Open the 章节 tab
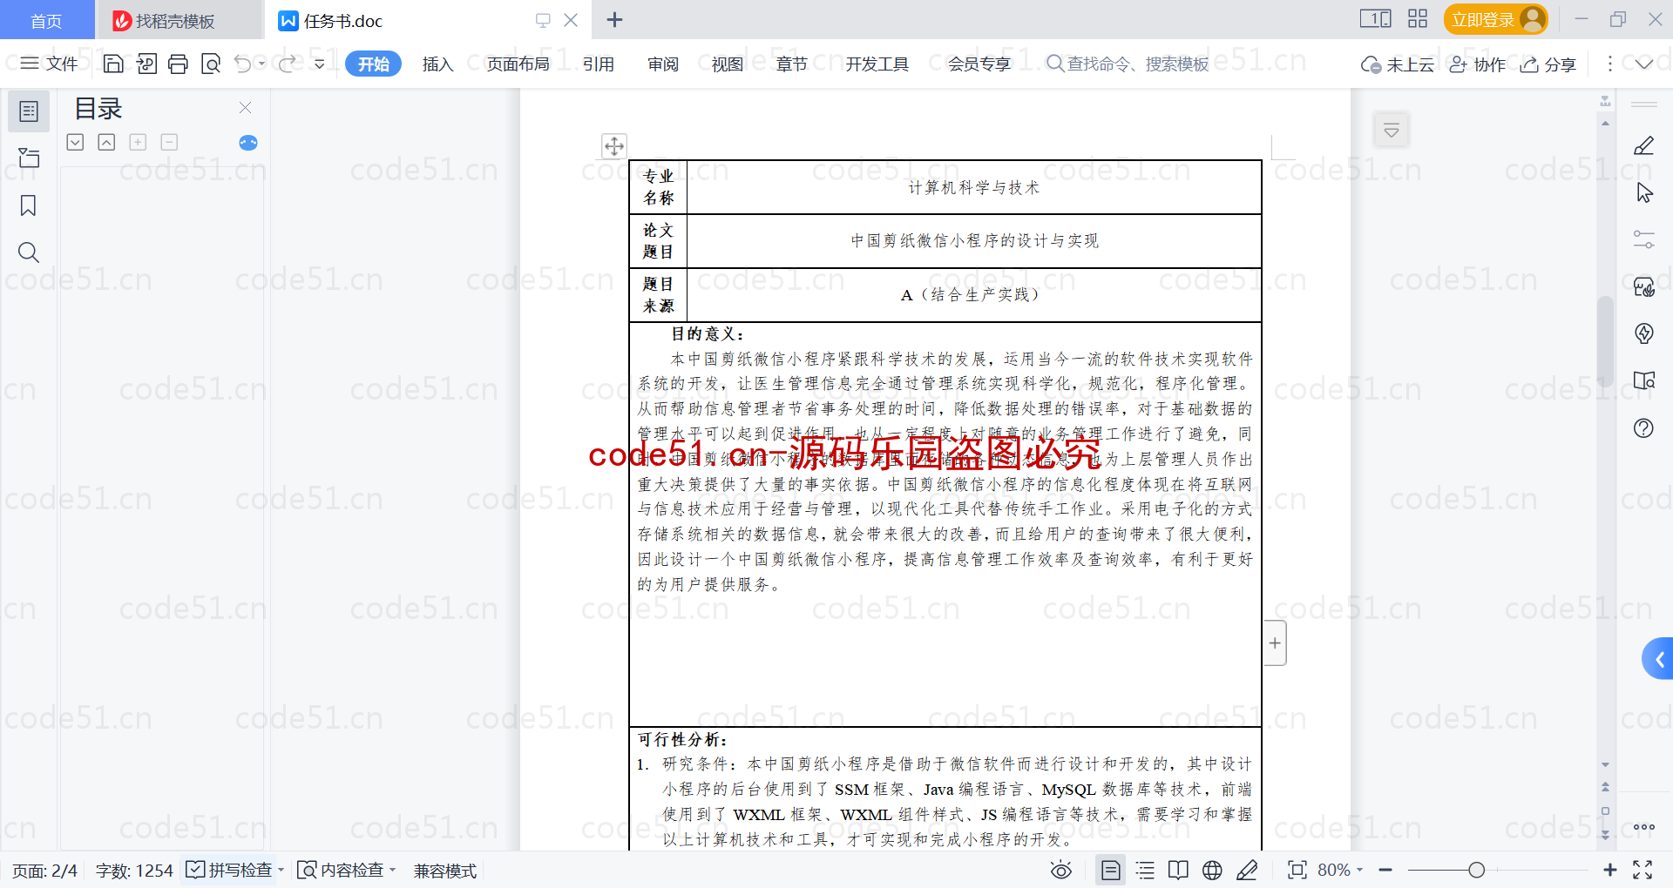Viewport: 1673px width, 888px height. coord(791,64)
